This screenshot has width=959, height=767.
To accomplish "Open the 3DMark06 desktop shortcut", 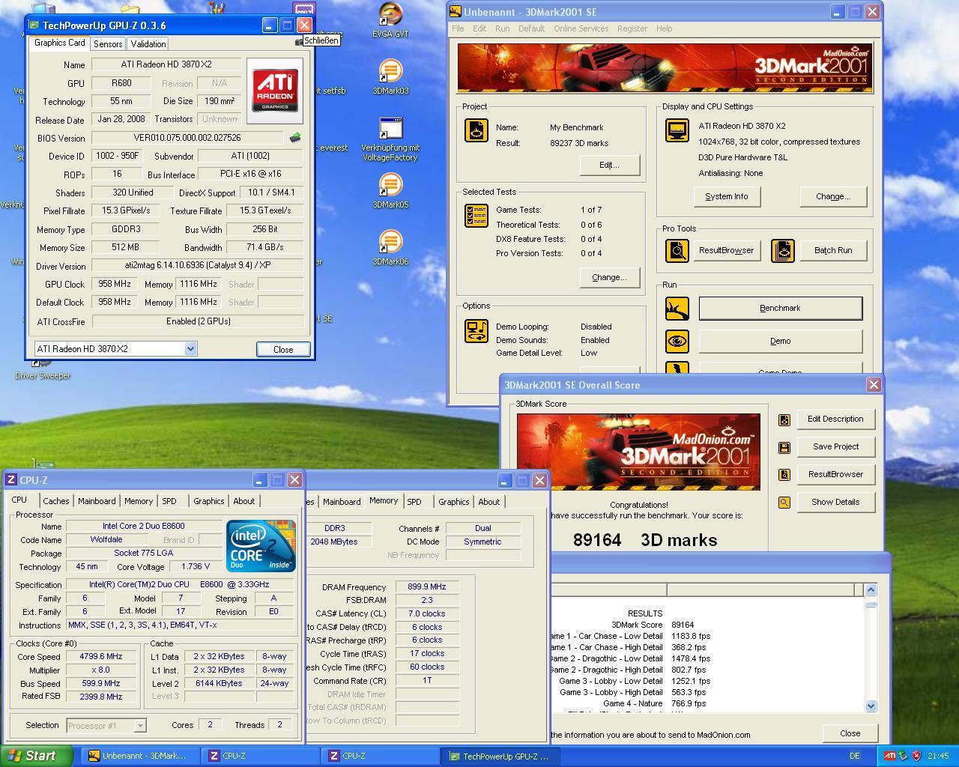I will [x=390, y=248].
